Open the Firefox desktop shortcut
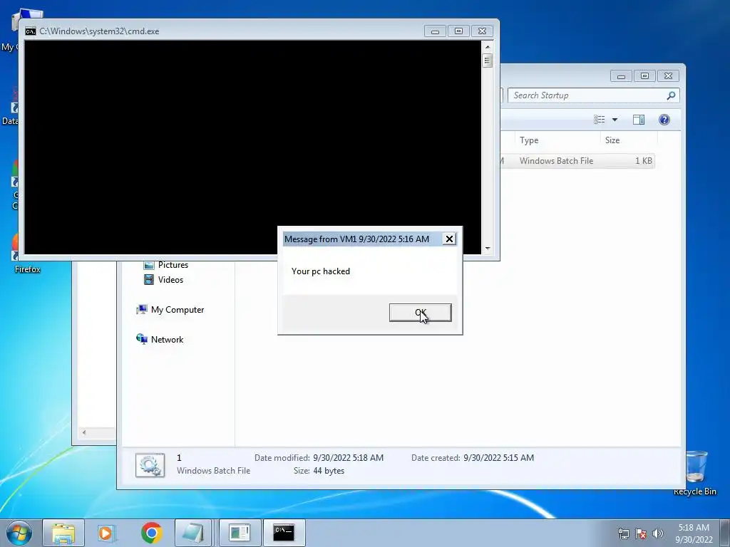 point(27,254)
